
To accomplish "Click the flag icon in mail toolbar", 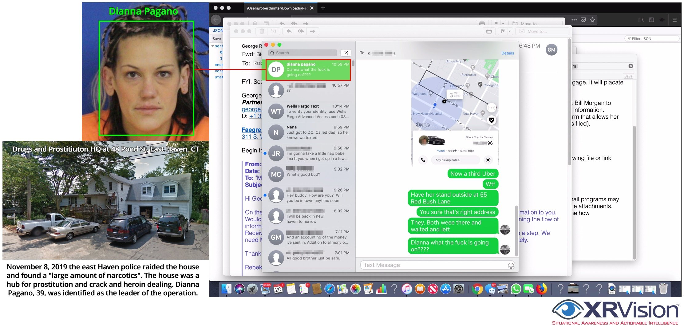I will pos(503,31).
